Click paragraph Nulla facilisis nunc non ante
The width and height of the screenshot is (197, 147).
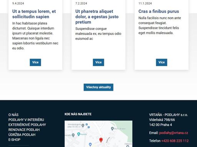coord(160,25)
